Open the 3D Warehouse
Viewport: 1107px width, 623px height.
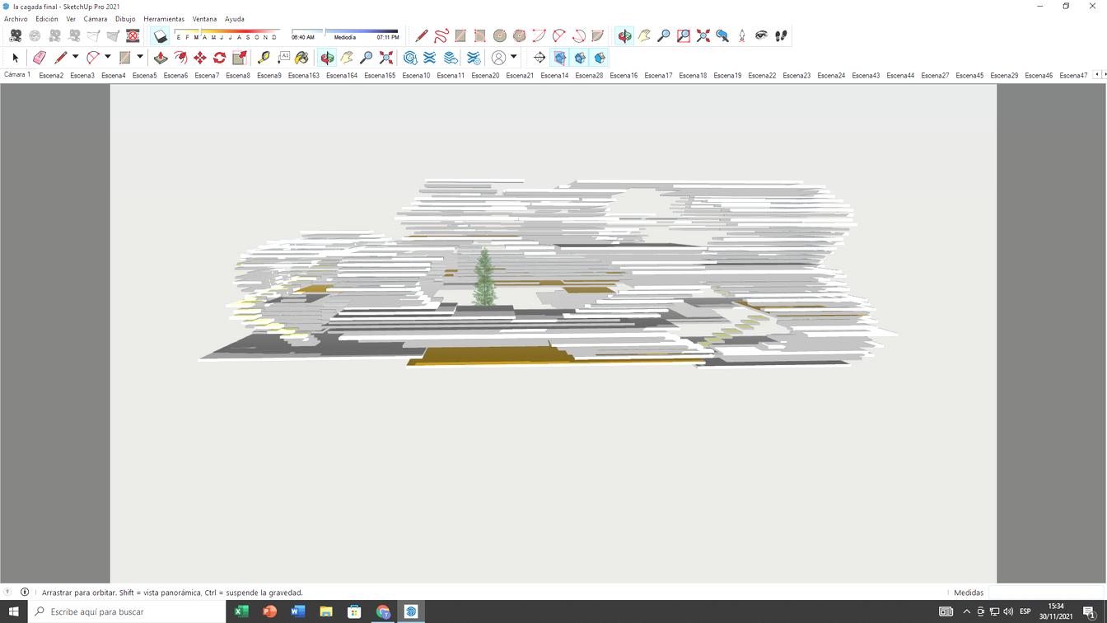[410, 58]
